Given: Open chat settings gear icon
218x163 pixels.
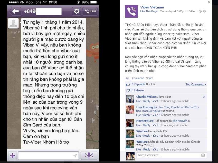Looking at the screenshot, I should 77,11.
